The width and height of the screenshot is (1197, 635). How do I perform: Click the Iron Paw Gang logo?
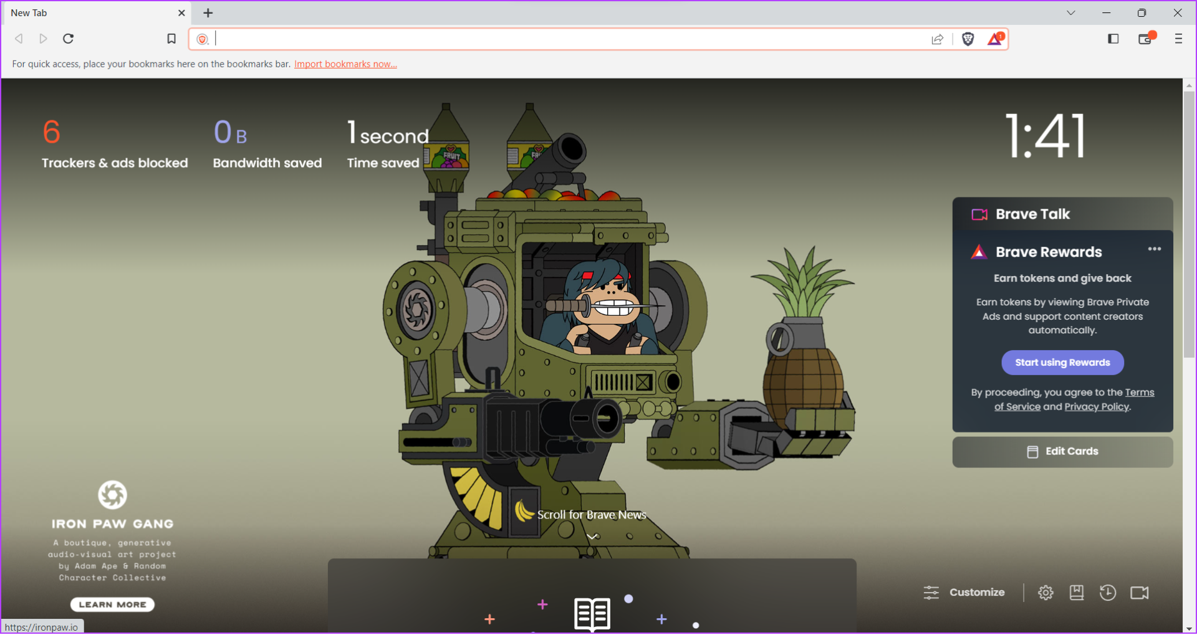[x=113, y=495]
